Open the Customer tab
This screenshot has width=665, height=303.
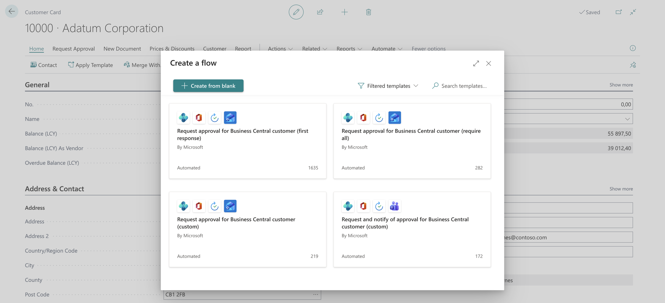coord(215,49)
